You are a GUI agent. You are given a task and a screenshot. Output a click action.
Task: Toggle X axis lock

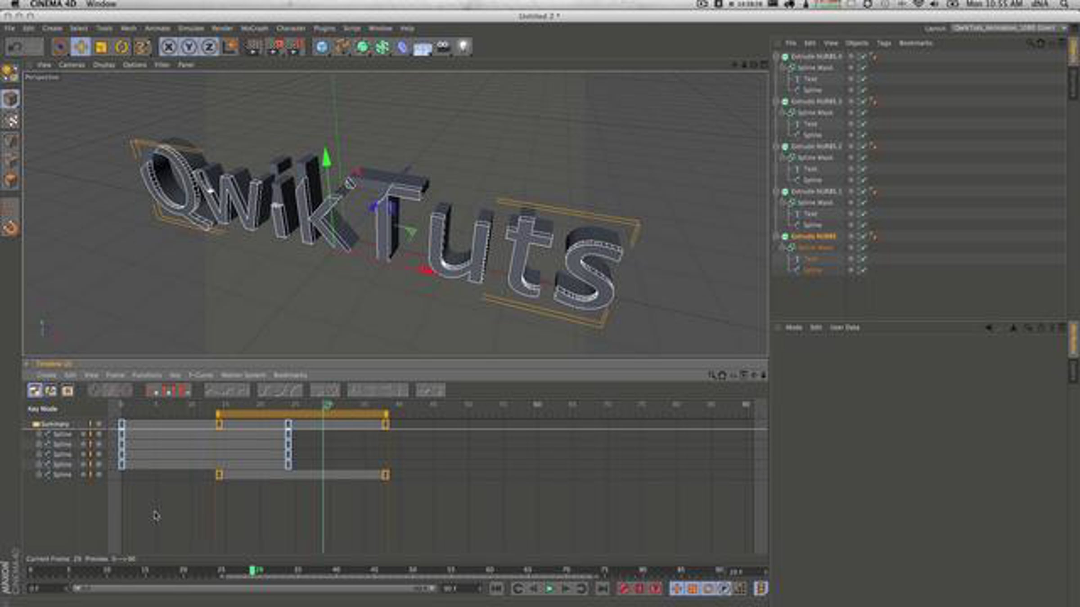point(168,47)
